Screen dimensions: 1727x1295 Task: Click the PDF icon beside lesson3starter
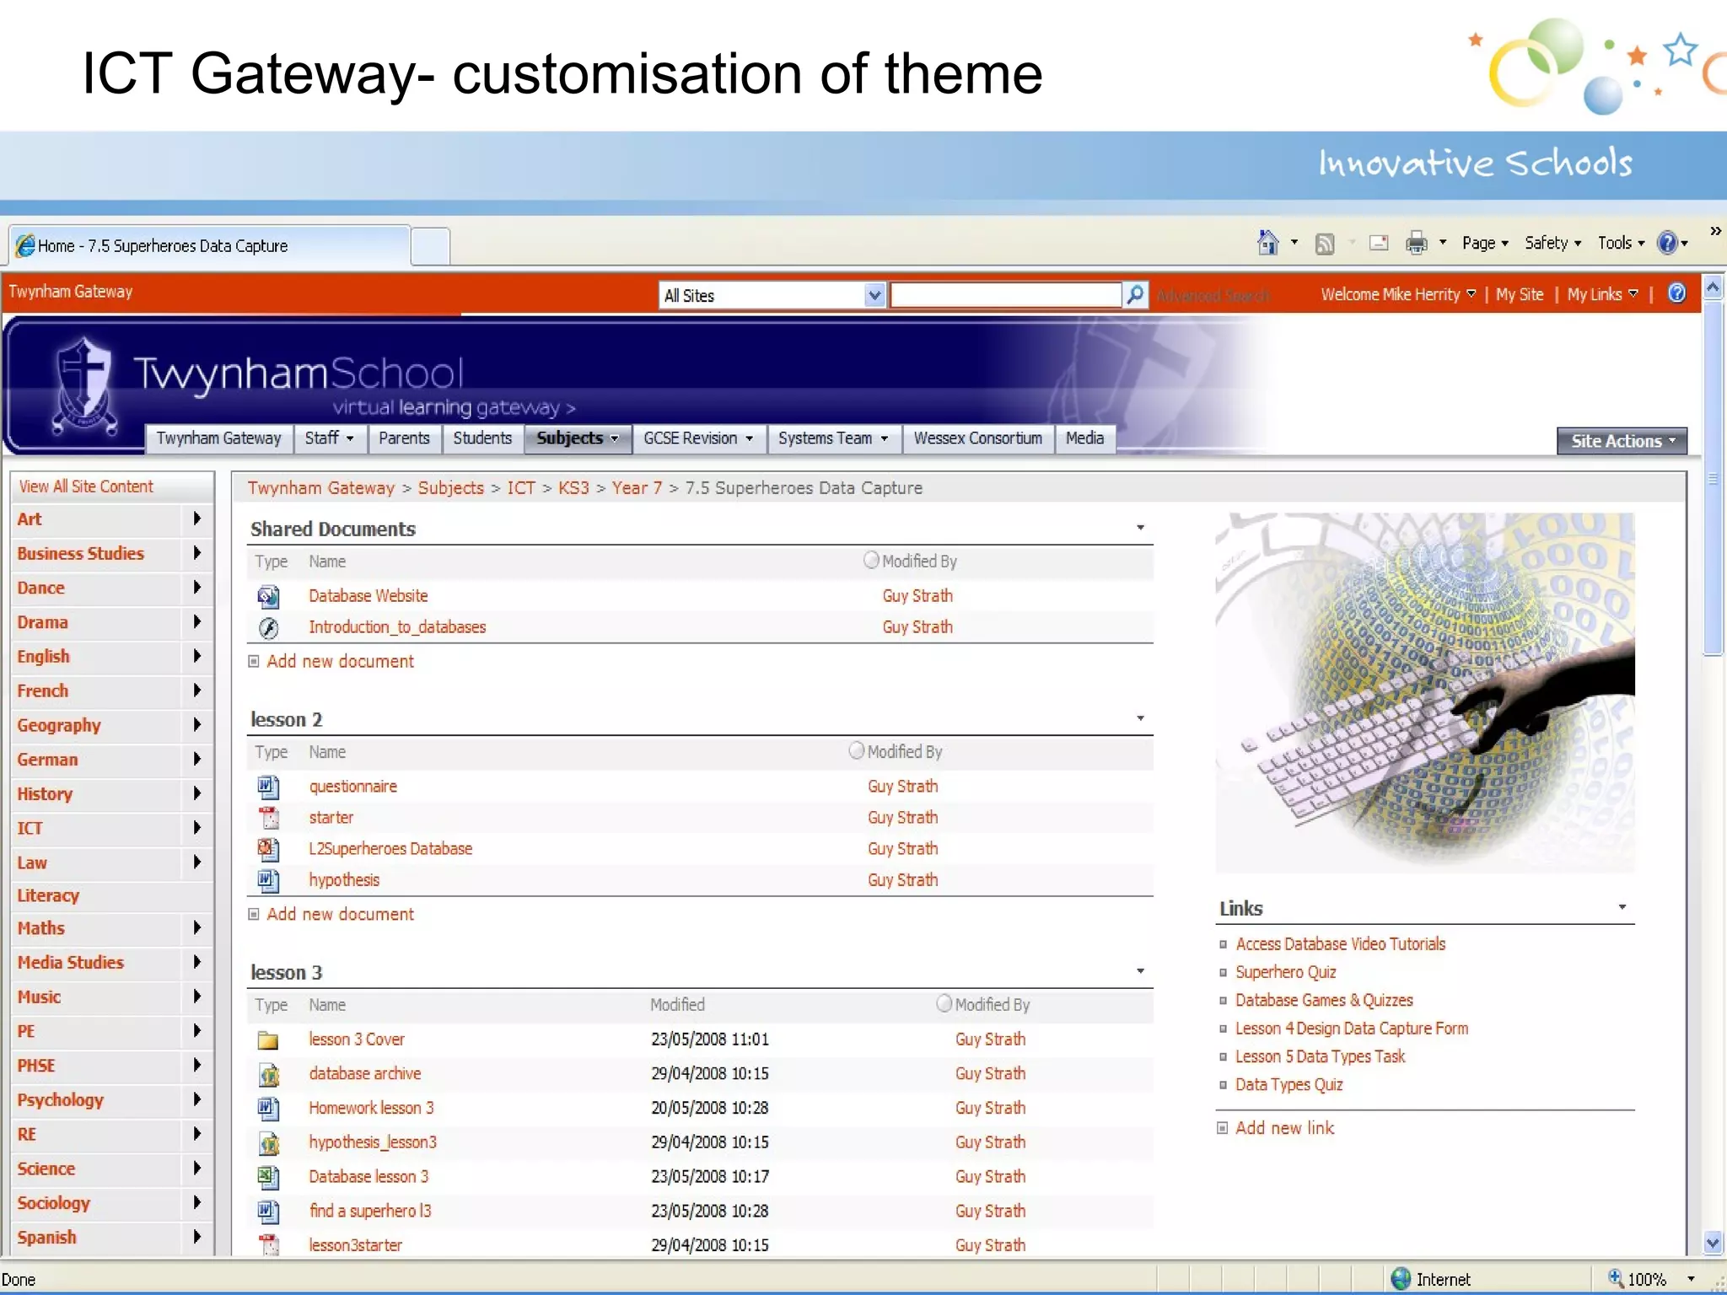click(268, 1245)
